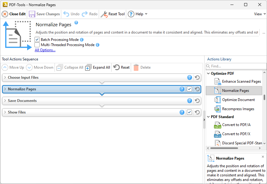The height and width of the screenshot is (184, 267).
Task: Click Collapse All actions button
Action: point(70,67)
